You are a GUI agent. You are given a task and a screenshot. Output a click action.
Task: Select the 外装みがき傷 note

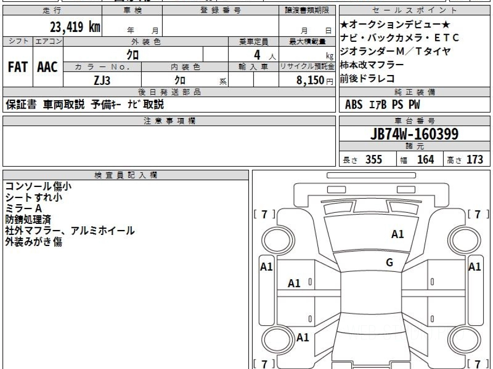(x=34, y=241)
